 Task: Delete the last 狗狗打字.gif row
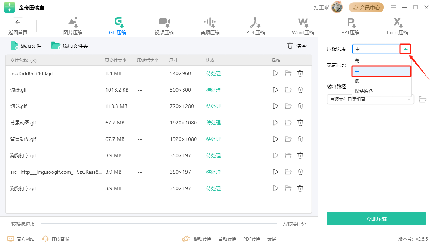(x=300, y=188)
